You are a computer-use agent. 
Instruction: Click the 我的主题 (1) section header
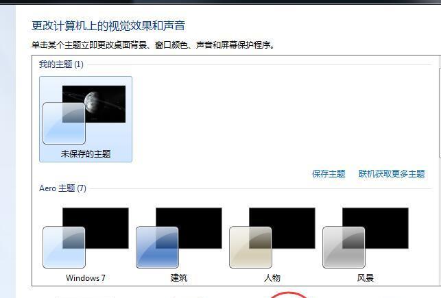61,64
